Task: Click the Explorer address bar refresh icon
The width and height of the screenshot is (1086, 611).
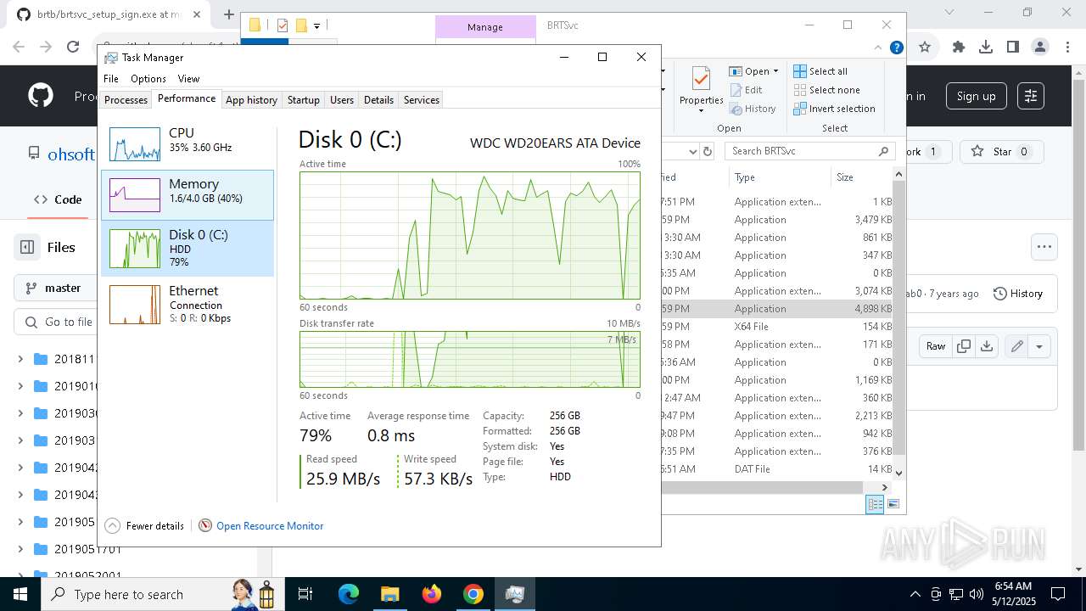Action: click(708, 151)
